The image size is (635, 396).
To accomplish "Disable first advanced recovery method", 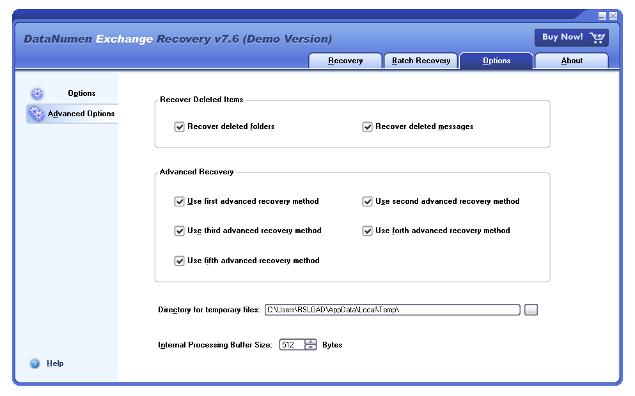I will 180,201.
